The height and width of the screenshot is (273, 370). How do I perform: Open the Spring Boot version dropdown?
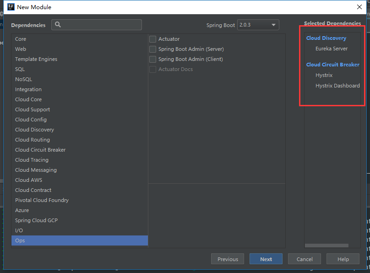(x=258, y=25)
